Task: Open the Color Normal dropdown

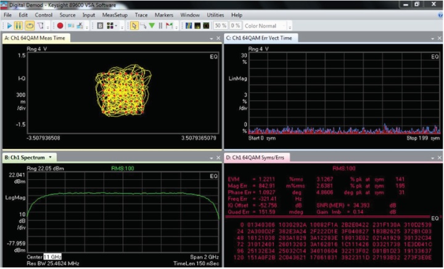Action: [265, 26]
